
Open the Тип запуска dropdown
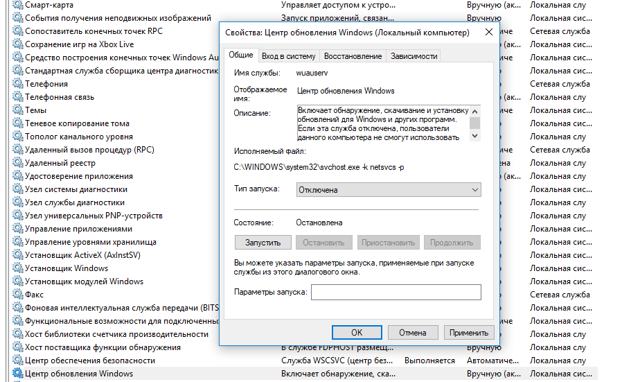[389, 190]
